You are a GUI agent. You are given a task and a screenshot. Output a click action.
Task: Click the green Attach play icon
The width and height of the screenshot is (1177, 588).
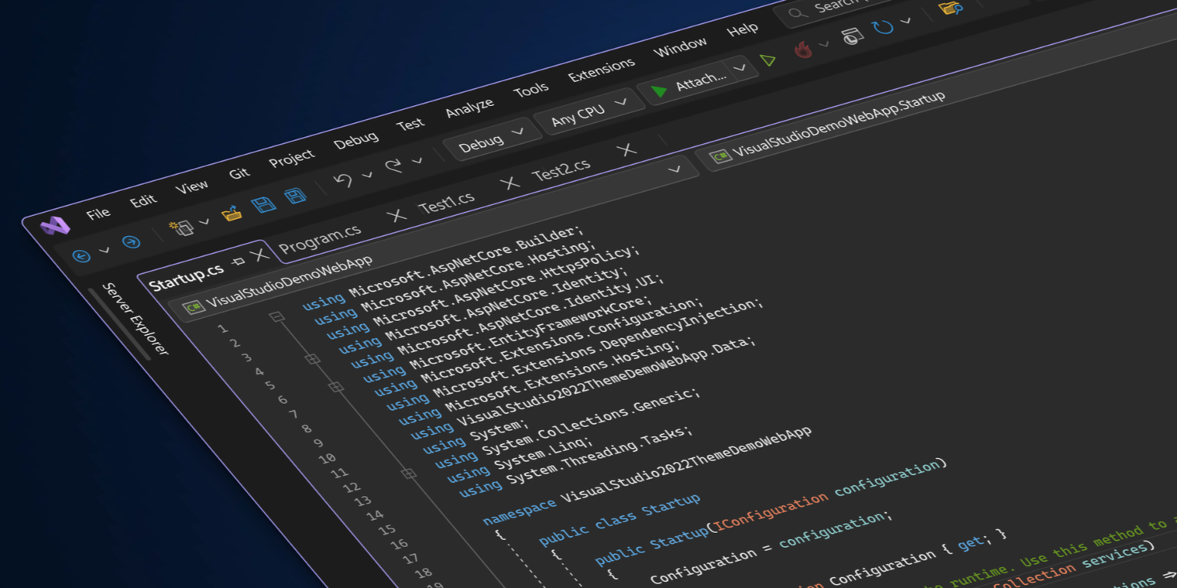coord(659,91)
